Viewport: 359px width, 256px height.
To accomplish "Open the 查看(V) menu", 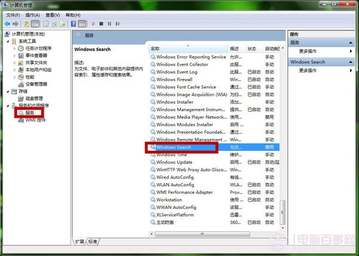I will [x=53, y=15].
